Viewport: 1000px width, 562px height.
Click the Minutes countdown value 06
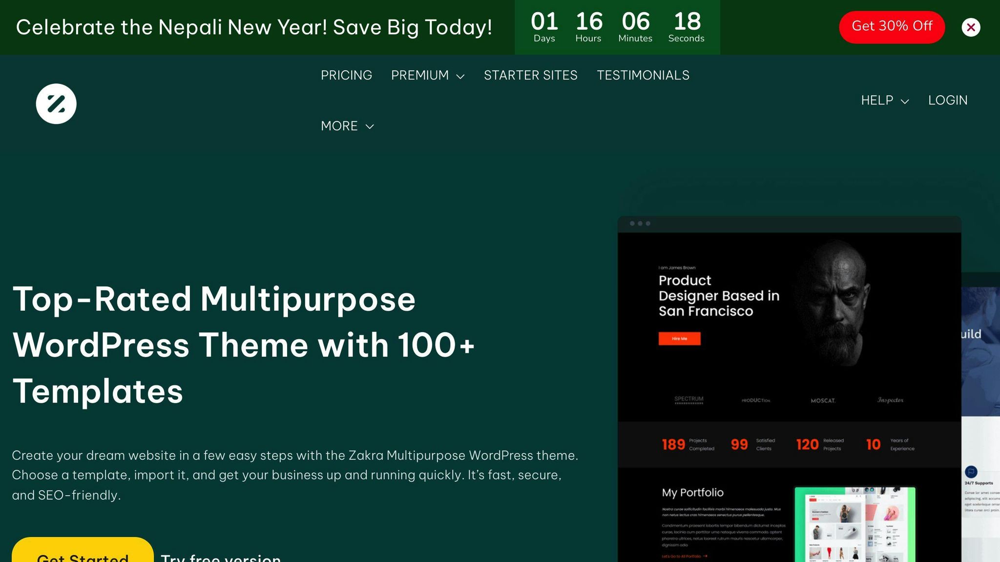pos(636,21)
